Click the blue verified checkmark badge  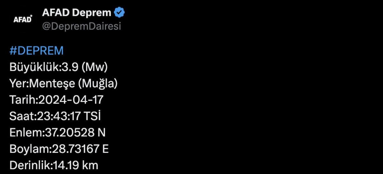pos(119,13)
